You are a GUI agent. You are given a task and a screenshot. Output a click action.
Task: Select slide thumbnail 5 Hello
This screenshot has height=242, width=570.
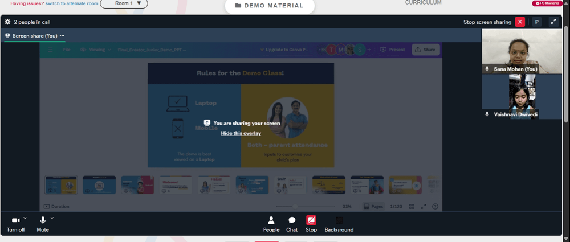coord(214,185)
